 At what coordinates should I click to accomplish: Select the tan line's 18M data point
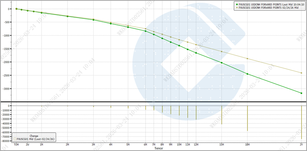(x=248, y=59)
